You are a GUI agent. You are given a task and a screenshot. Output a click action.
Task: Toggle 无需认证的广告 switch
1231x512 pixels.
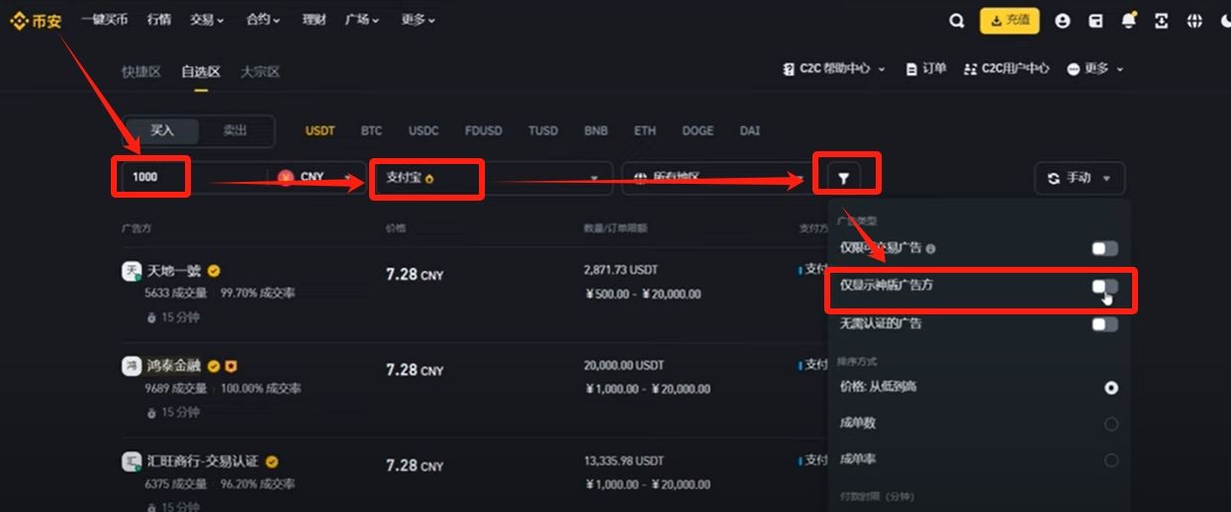click(x=1104, y=324)
